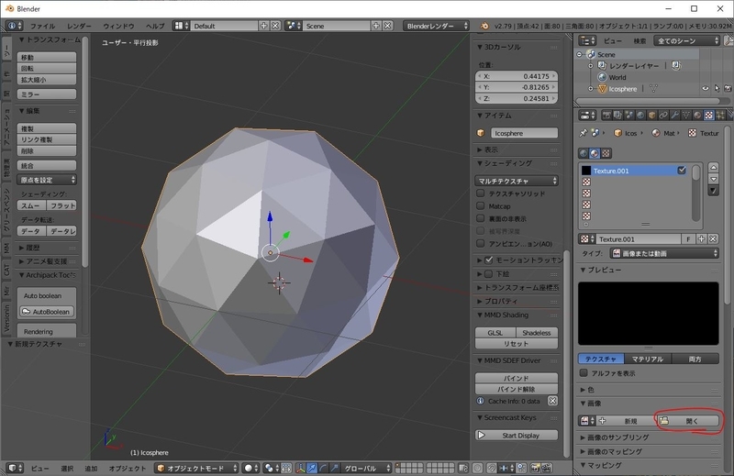Open the レンダー menu
Screen dimensions: 734x476
click(79, 27)
